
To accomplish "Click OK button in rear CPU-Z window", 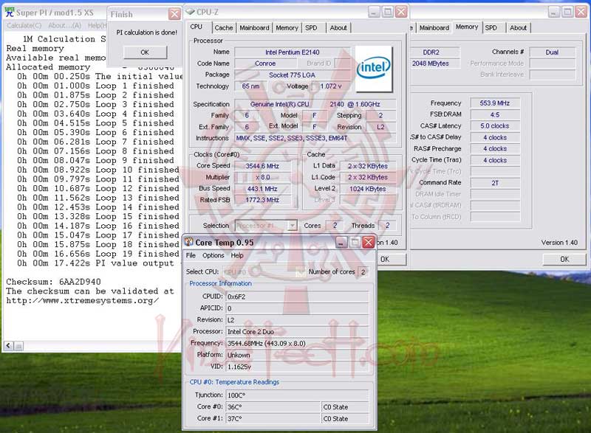I will 564,259.
